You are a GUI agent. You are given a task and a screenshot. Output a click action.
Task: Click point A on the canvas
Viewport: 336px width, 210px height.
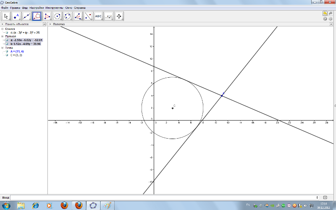222,96
